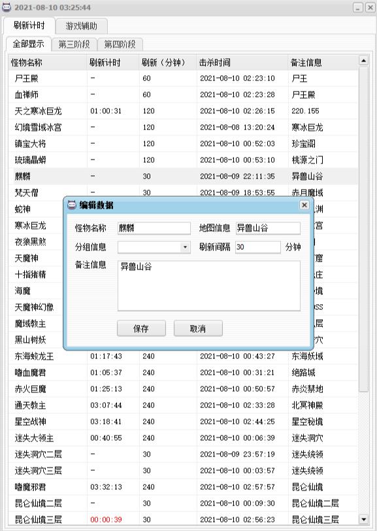Save the edited data with 保存
Image resolution: width=377 pixels, height=531 pixels.
click(x=141, y=328)
